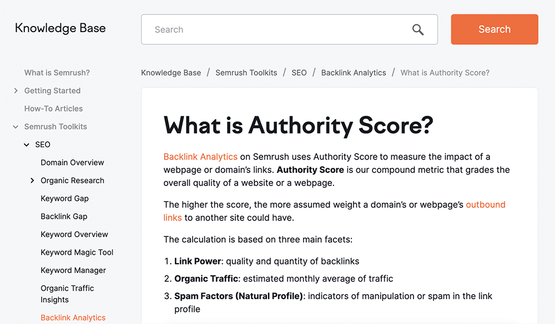Select Keyword Overview in the sidebar
Viewport: 555px width, 324px height.
pos(74,234)
